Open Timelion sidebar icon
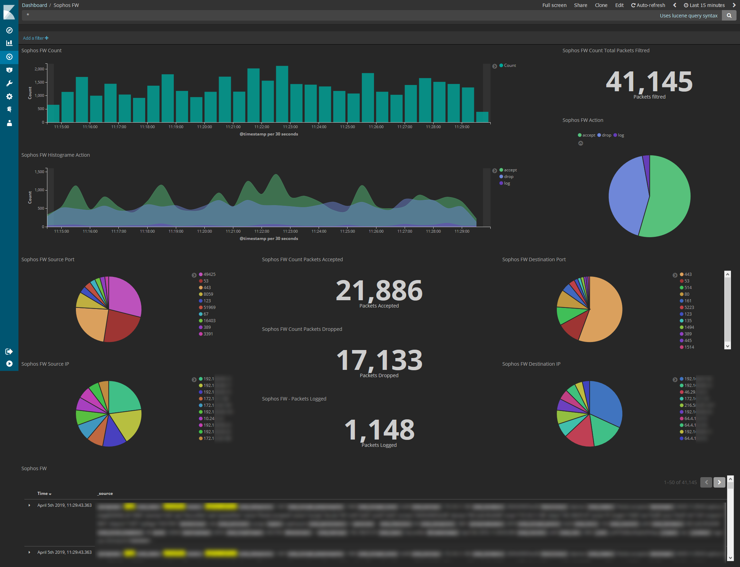The image size is (740, 567). (9, 70)
